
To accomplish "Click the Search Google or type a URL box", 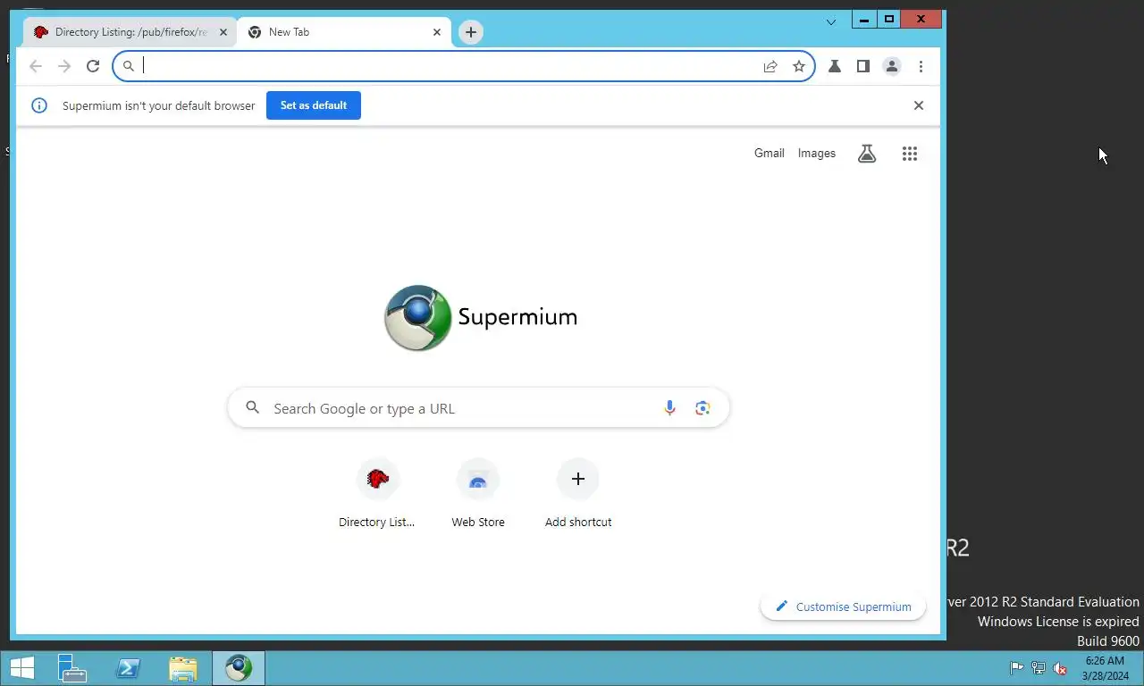I will coord(479,408).
